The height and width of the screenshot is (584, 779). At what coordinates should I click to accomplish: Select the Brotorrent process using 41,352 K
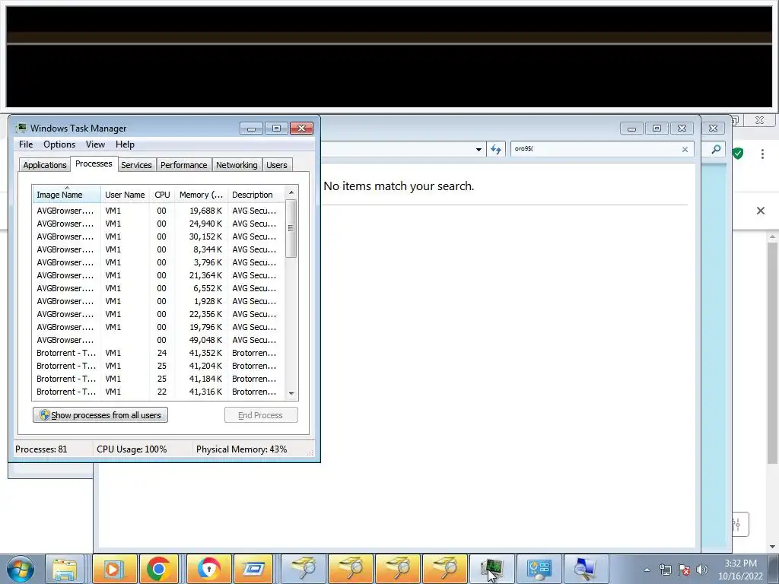click(158, 353)
